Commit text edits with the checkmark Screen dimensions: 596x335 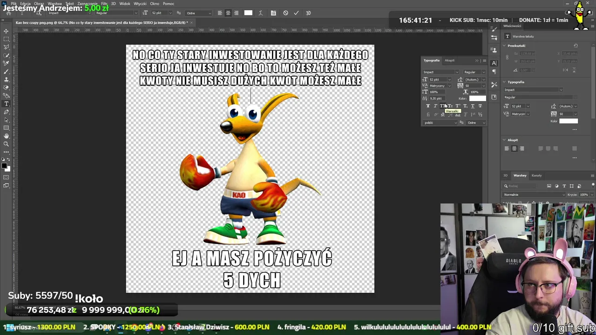pos(296,13)
